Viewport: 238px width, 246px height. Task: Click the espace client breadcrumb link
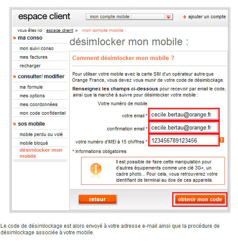pyautogui.click(x=60, y=30)
